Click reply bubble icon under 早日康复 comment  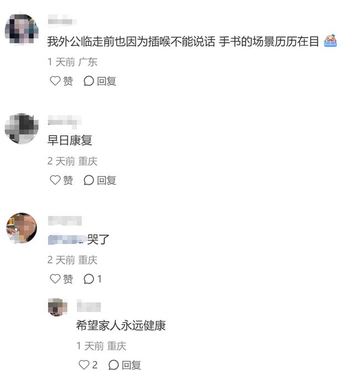(88, 180)
